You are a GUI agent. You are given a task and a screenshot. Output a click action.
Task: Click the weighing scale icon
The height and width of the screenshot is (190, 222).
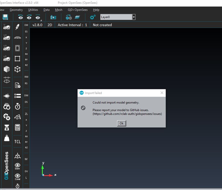[7, 128]
